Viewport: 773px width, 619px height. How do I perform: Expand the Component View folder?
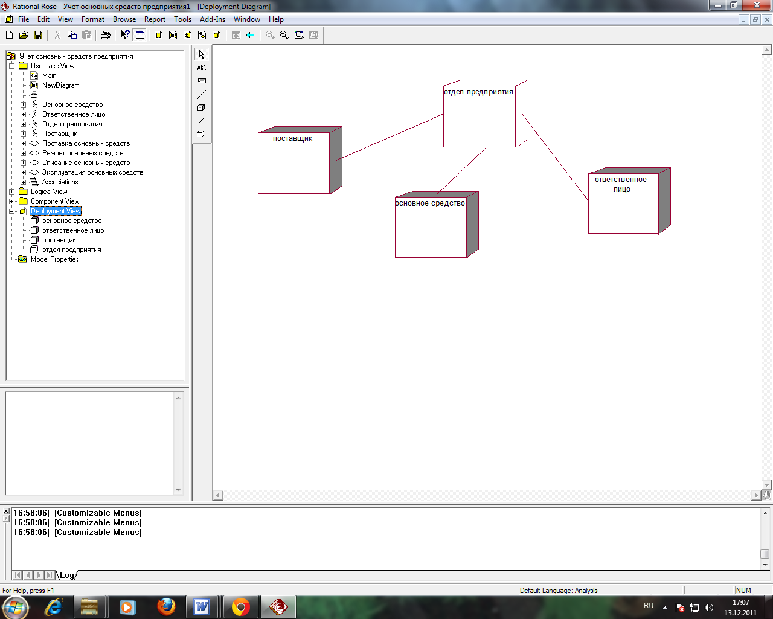click(12, 201)
